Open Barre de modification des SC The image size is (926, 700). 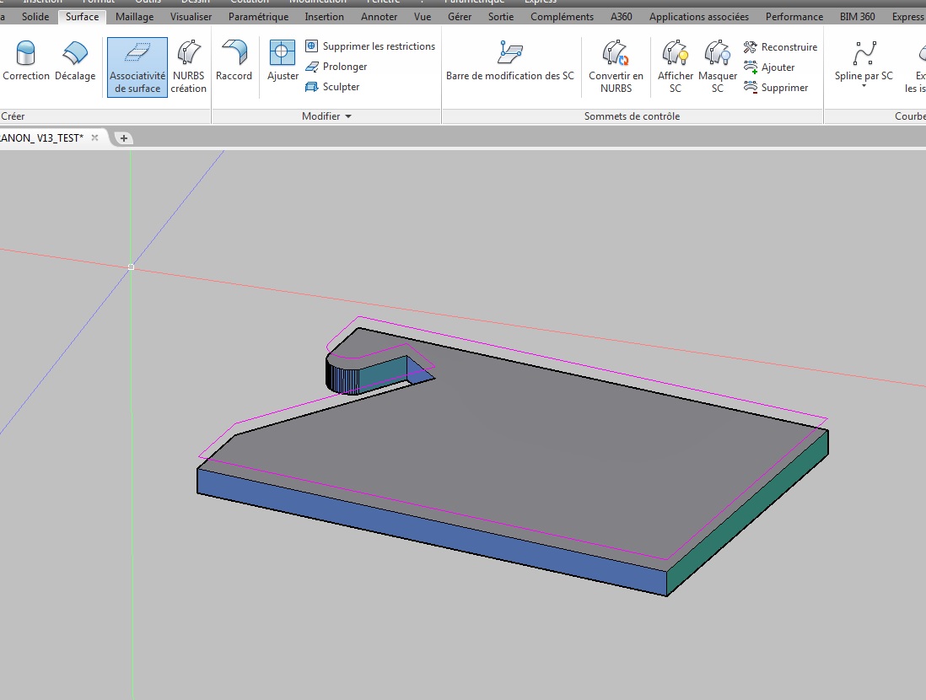[510, 61]
